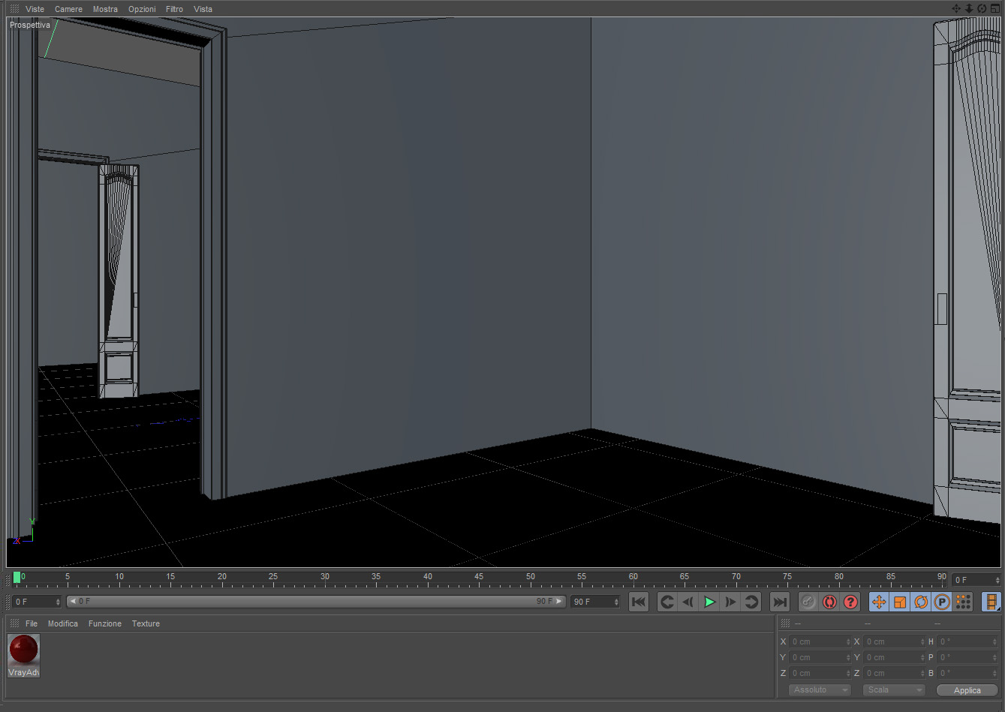1005x712 pixels.
Task: Click the red question mark keyframe selection icon
Action: pyautogui.click(x=850, y=602)
